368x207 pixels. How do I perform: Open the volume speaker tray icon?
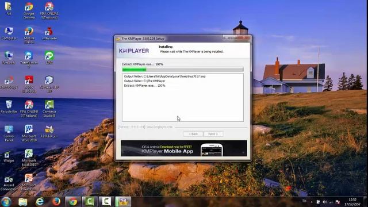(x=325, y=202)
